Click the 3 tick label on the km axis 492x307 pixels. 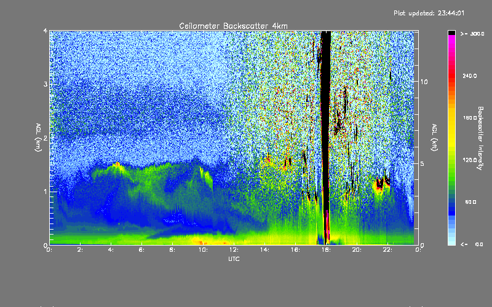pos(46,84)
